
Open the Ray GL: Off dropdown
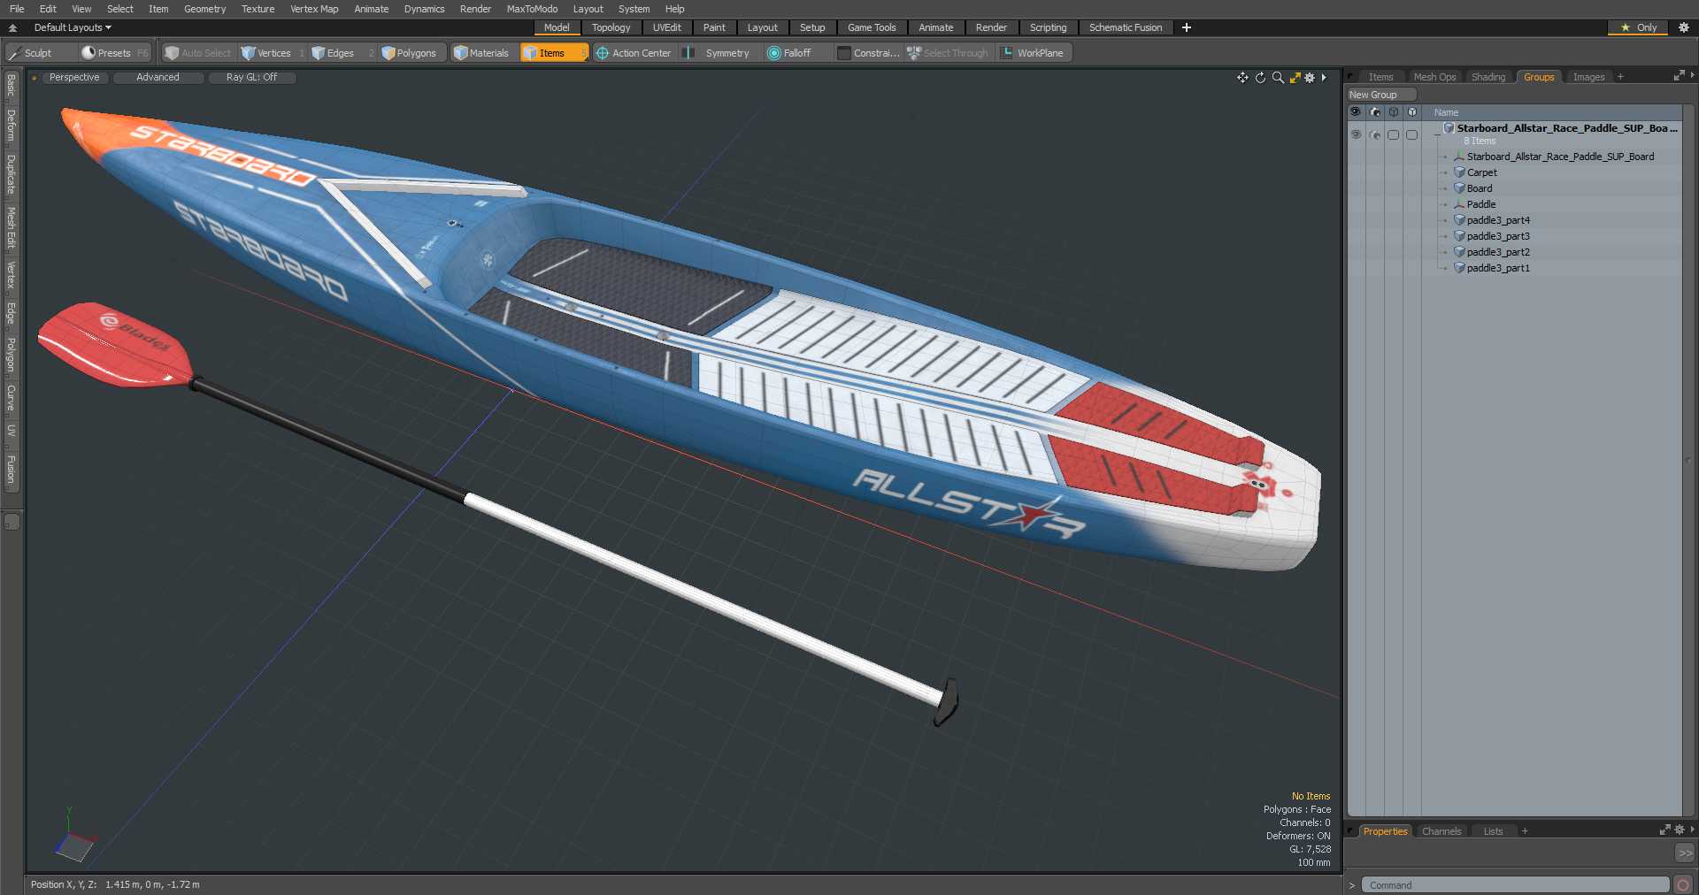251,78
